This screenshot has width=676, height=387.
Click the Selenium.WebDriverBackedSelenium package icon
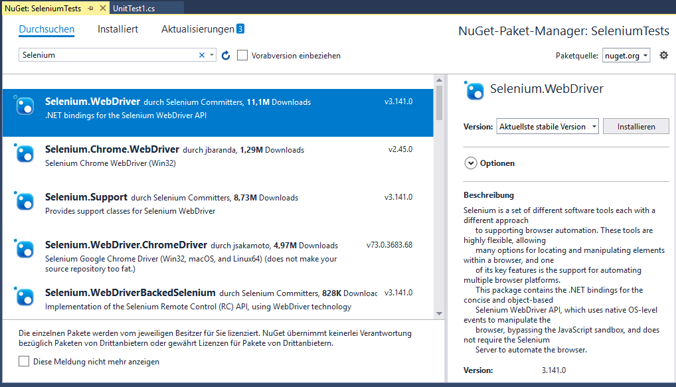24,297
